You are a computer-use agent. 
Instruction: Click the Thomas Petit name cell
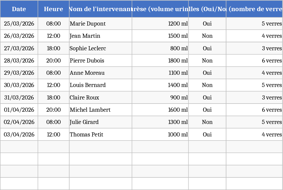pos(100,135)
